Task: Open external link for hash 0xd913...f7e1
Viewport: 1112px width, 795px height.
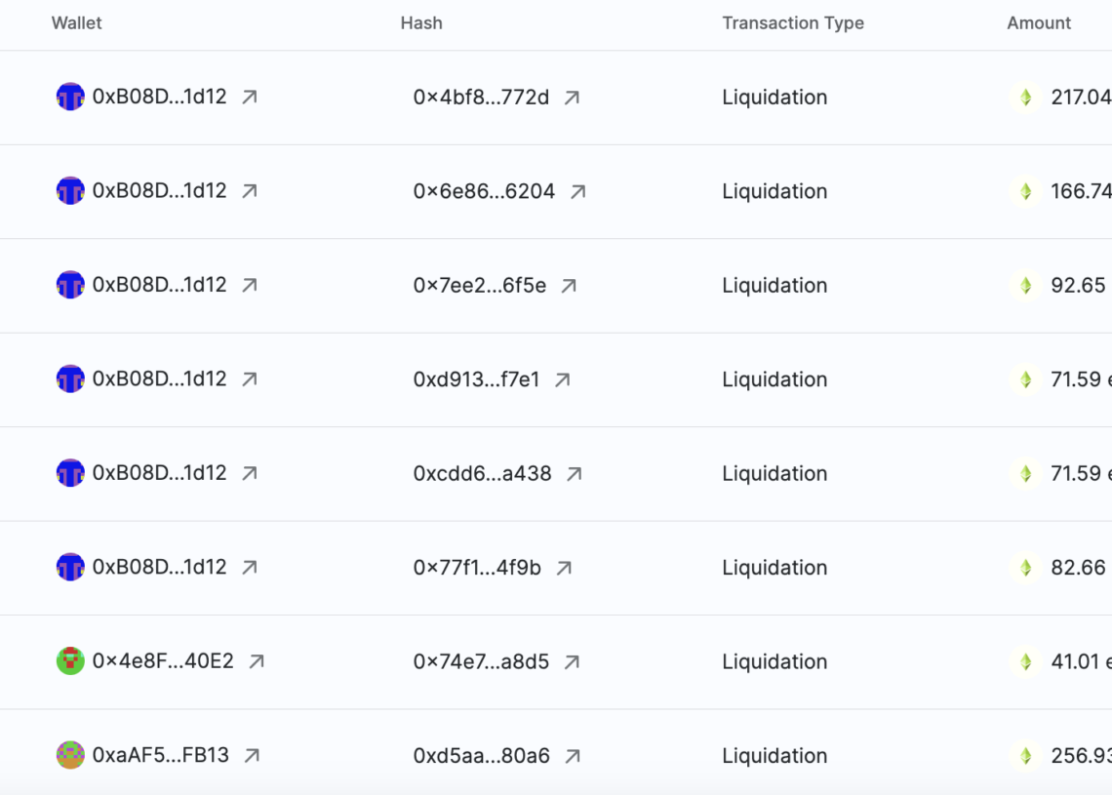Action: pos(563,380)
